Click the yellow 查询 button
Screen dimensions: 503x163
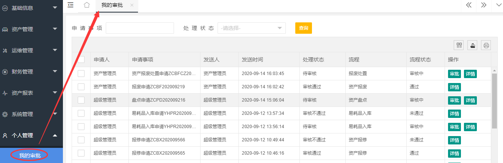[x=303, y=28]
